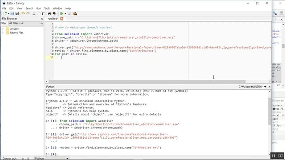The width and height of the screenshot is (285, 160).
Task: Click the Save As floppy icon
Action: 17,14
